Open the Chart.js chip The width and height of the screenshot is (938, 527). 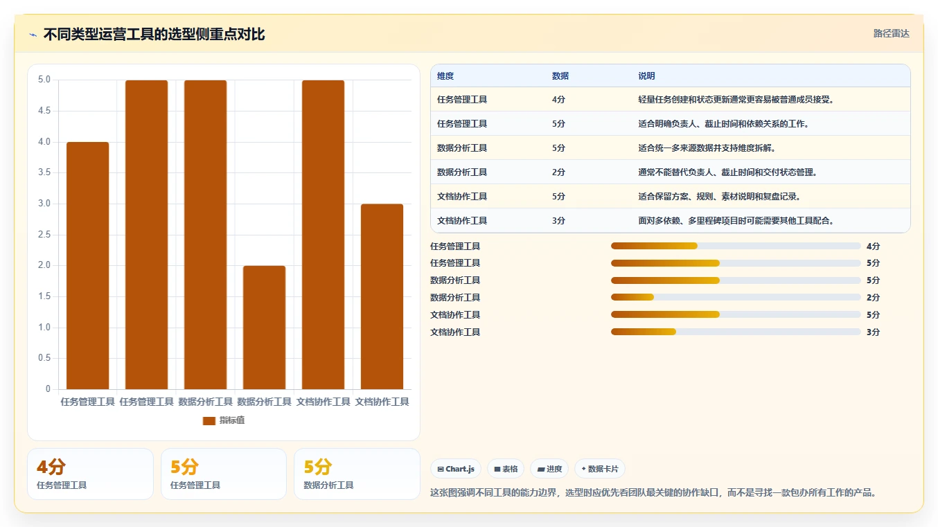click(456, 469)
